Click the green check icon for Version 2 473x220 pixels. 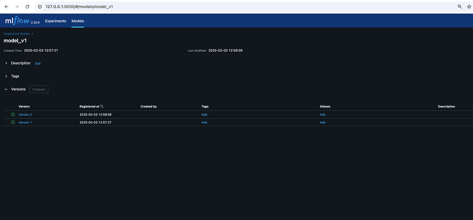pos(13,115)
